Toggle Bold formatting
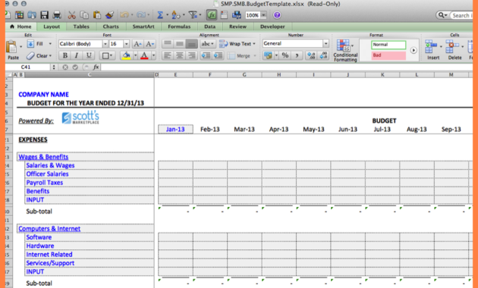 pyautogui.click(x=64, y=55)
